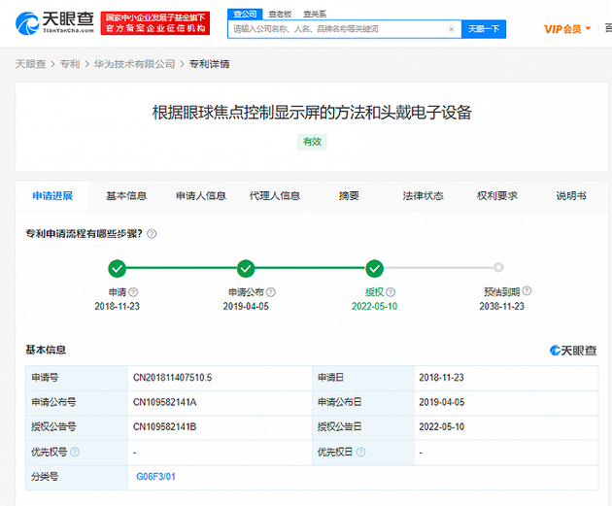Open help icon beside 专利申请流程有哪些步骤

tap(152, 234)
